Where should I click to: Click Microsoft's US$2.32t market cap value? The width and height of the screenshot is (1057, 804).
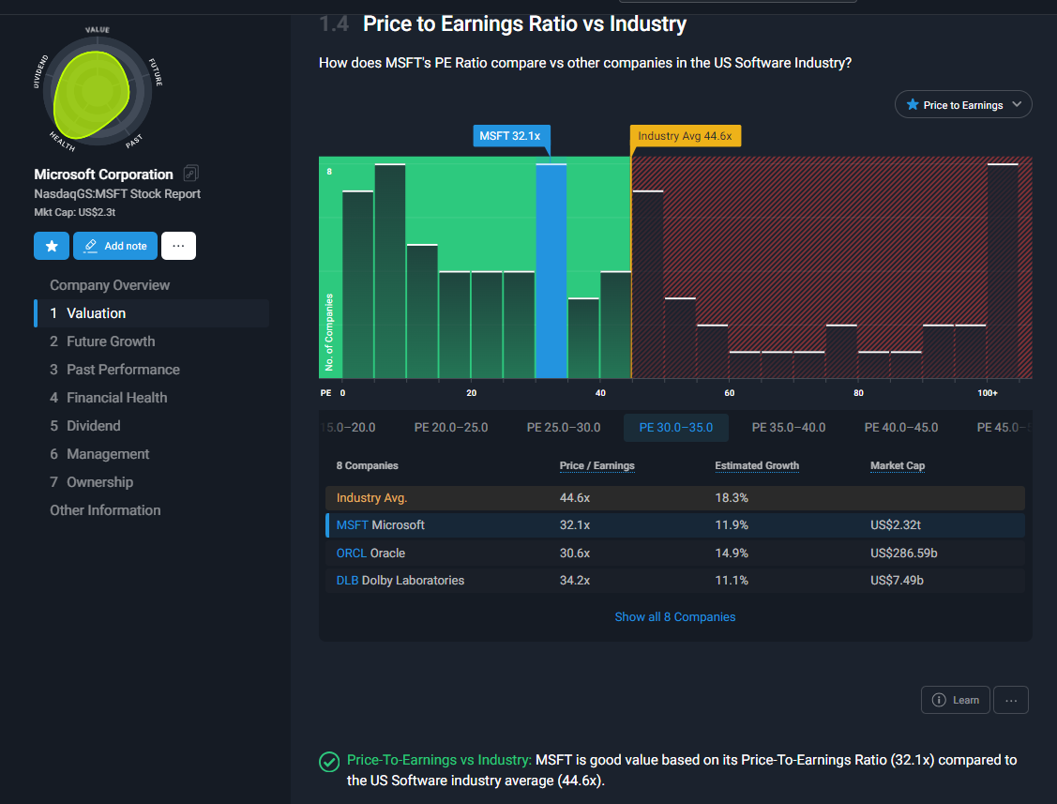[895, 525]
